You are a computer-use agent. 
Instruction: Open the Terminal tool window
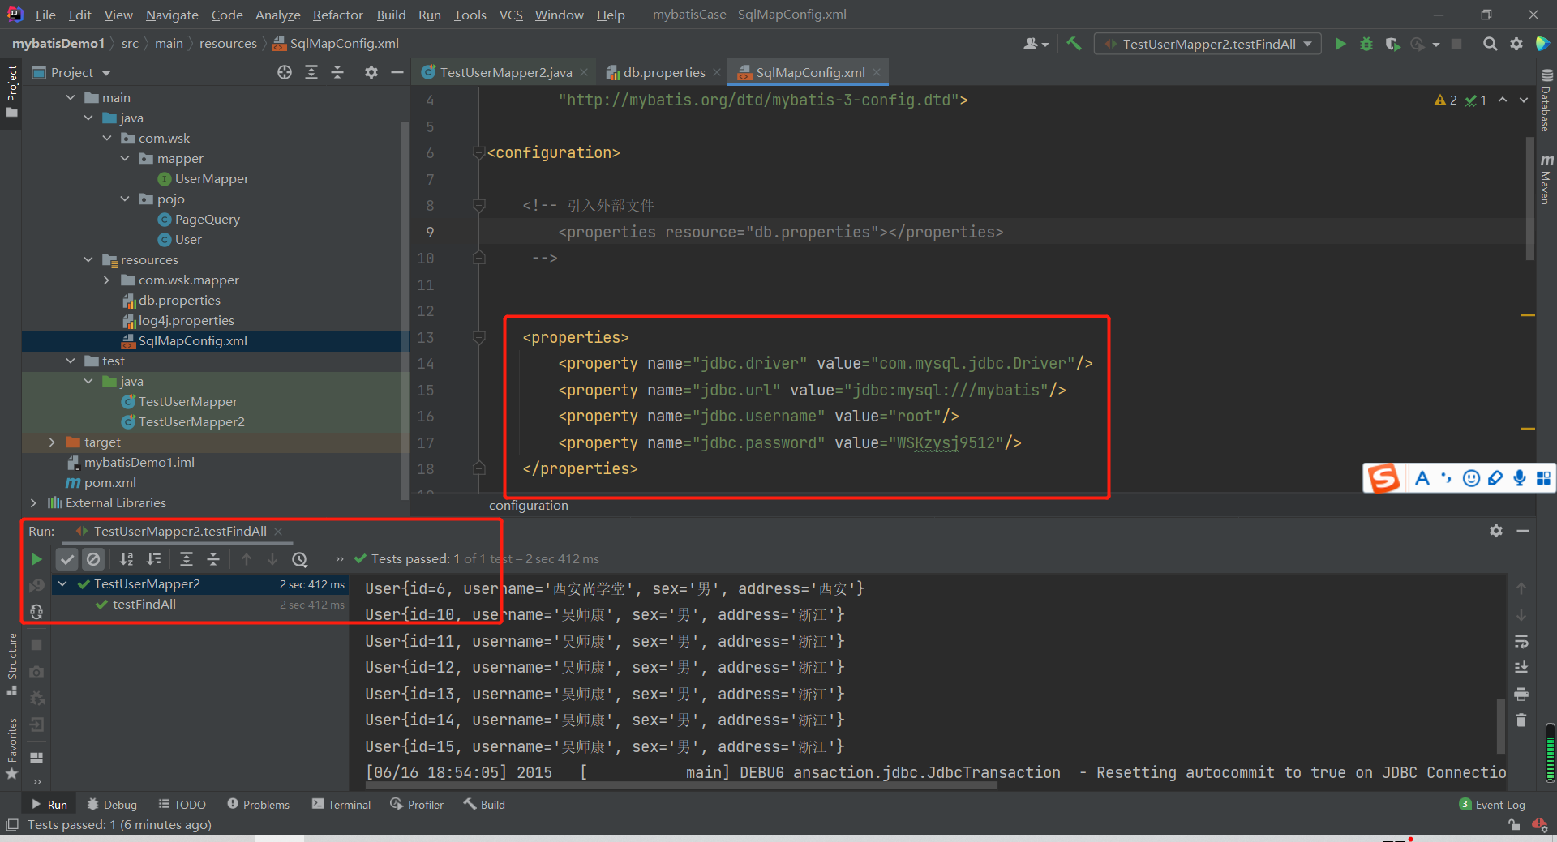[x=341, y=804]
